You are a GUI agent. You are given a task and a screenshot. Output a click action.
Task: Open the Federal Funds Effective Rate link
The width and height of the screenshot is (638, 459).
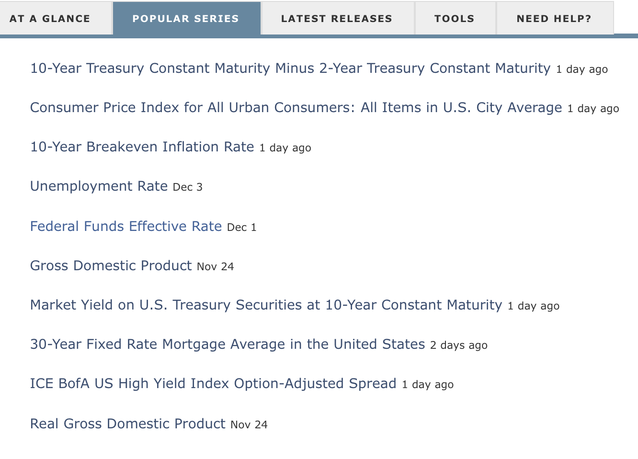pos(126,226)
